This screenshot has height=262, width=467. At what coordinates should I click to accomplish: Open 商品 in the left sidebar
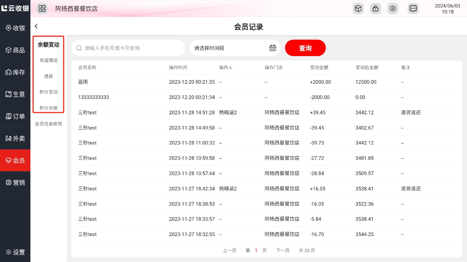tap(15, 50)
